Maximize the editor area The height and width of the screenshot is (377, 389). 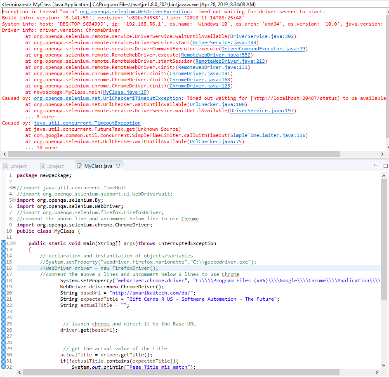coord(386,166)
